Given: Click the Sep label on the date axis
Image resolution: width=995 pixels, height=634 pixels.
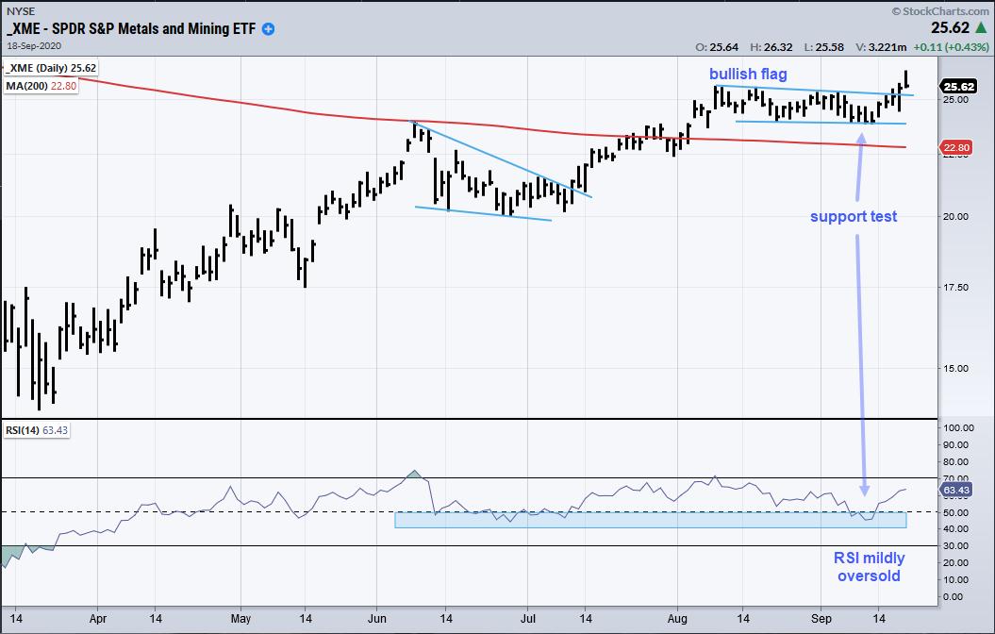Looking at the screenshot, I should coord(821,619).
